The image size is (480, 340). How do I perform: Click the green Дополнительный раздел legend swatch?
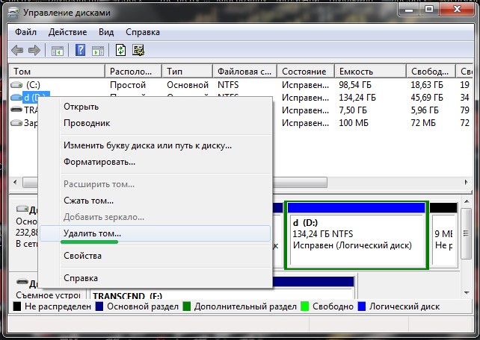[x=187, y=306]
